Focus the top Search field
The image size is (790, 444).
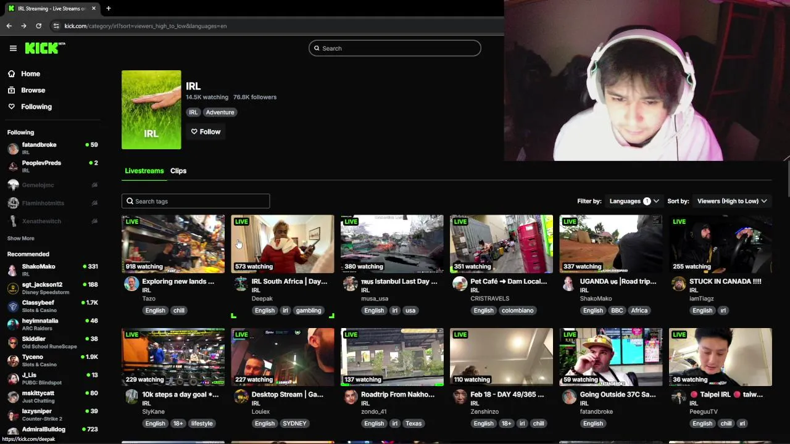click(x=395, y=48)
